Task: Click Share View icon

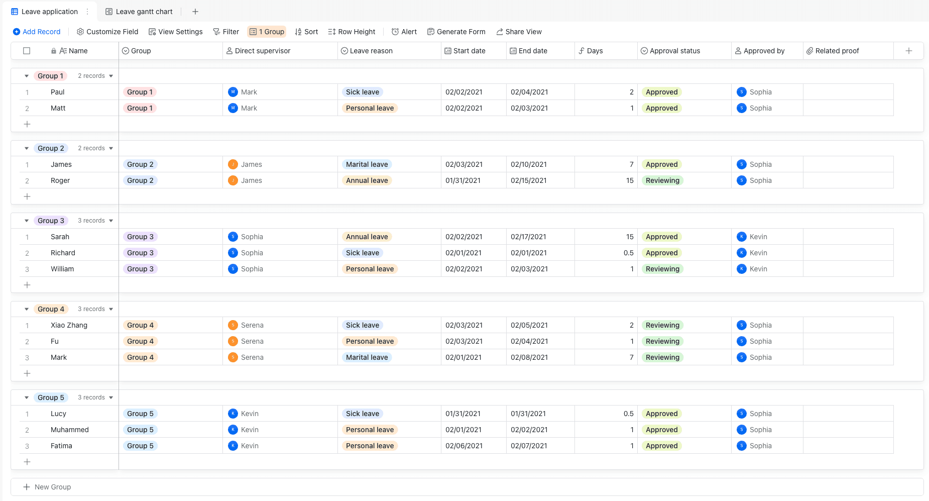Action: pos(500,32)
